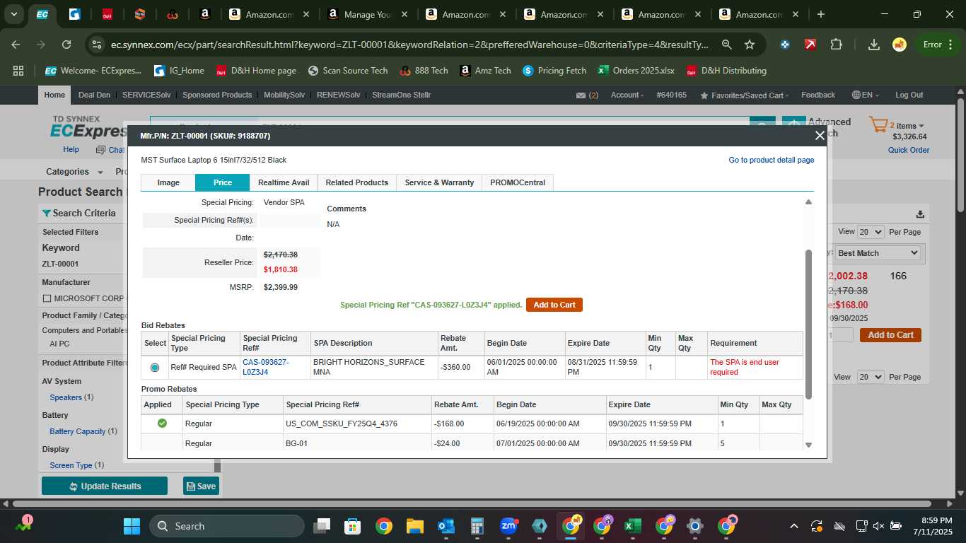Open the bottom Per Page 20 dropdown

tap(871, 377)
